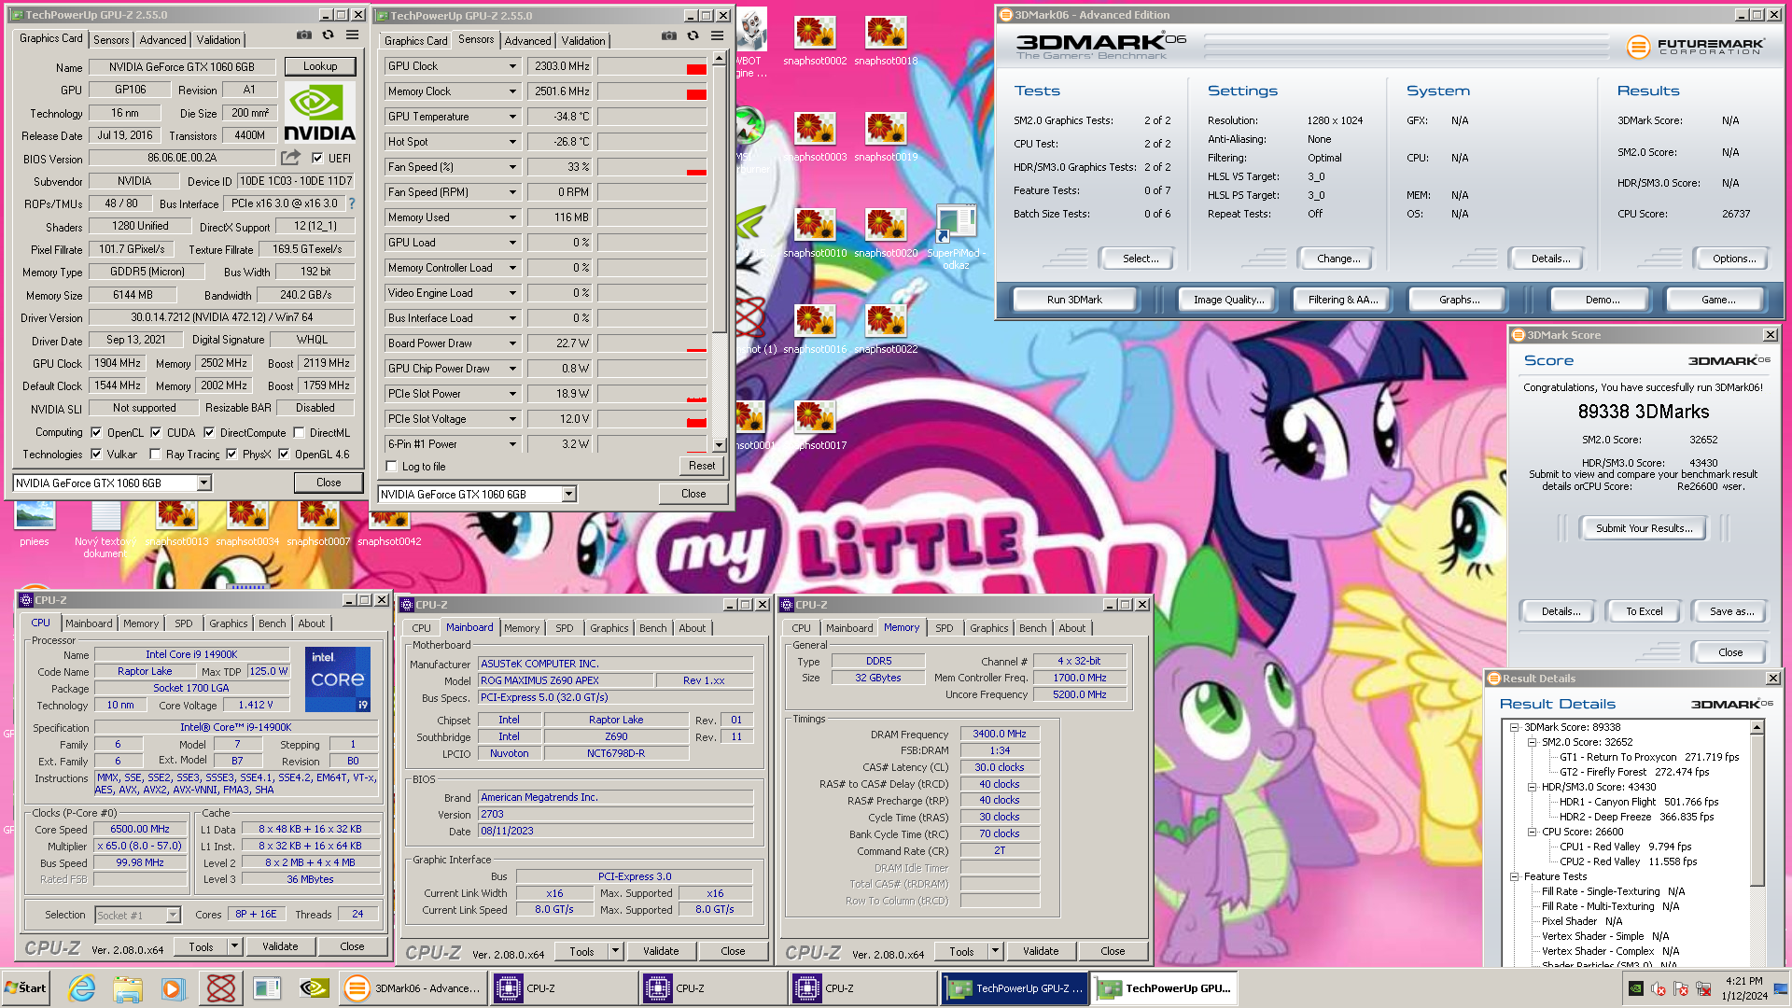Collapse the Feature Tests tree node

(x=1514, y=876)
